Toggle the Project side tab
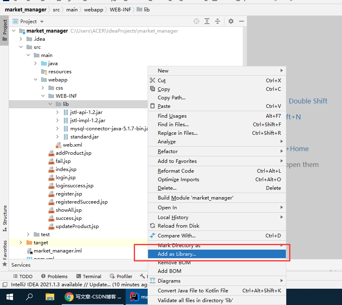Image resolution: width=342 pixels, height=305 pixels. click(4, 30)
